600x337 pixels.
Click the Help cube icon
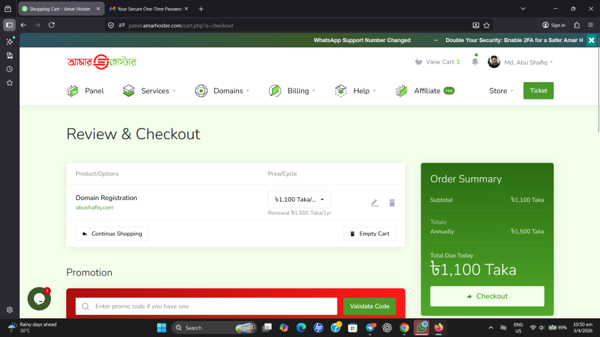(340, 91)
